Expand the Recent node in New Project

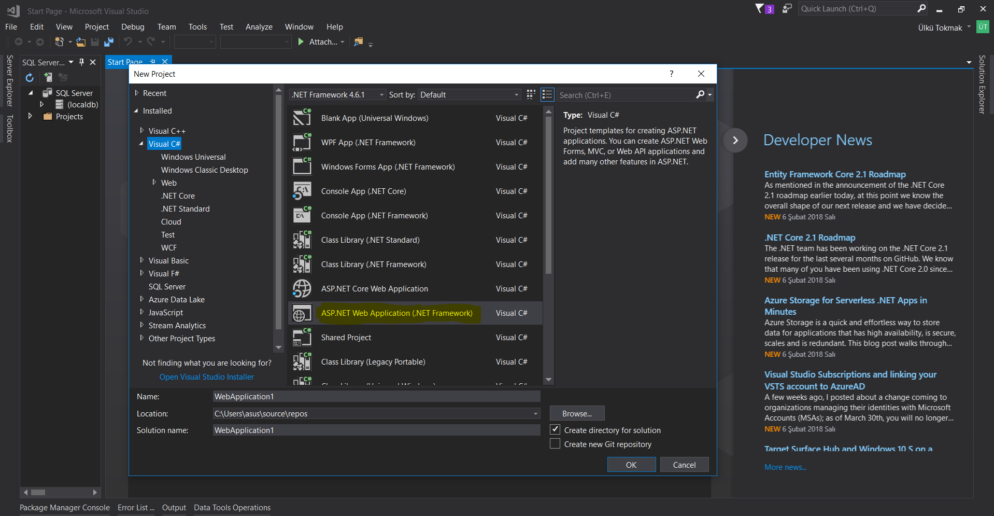[137, 93]
